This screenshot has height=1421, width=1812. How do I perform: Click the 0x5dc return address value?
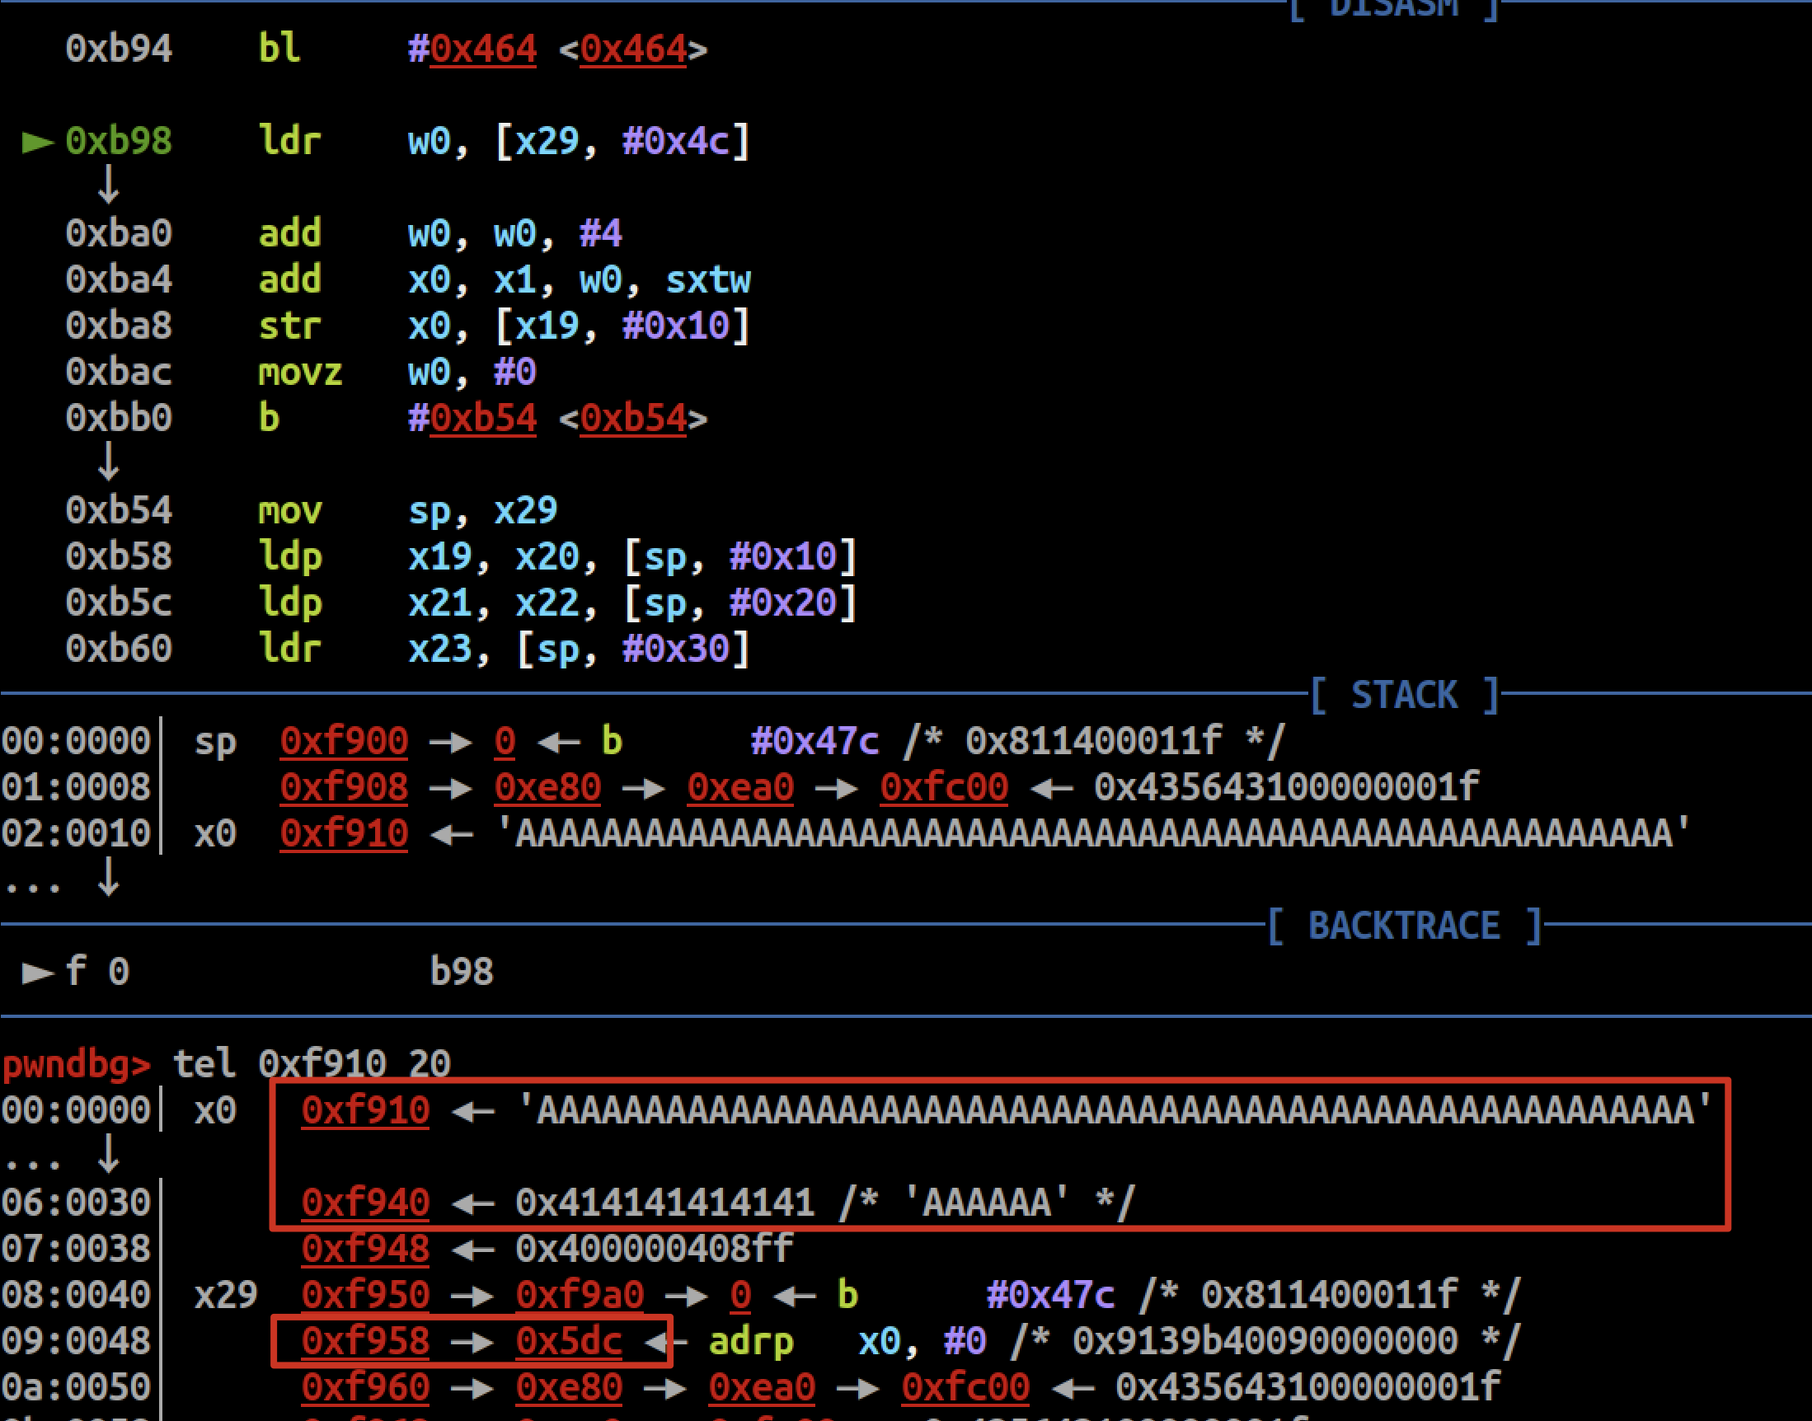568,1340
